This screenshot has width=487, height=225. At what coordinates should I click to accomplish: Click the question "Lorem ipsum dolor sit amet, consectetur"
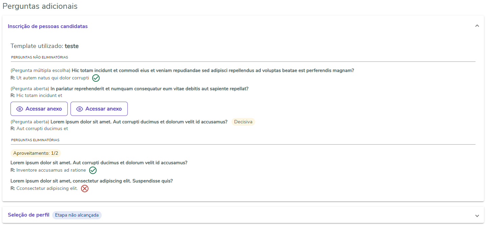point(92,181)
